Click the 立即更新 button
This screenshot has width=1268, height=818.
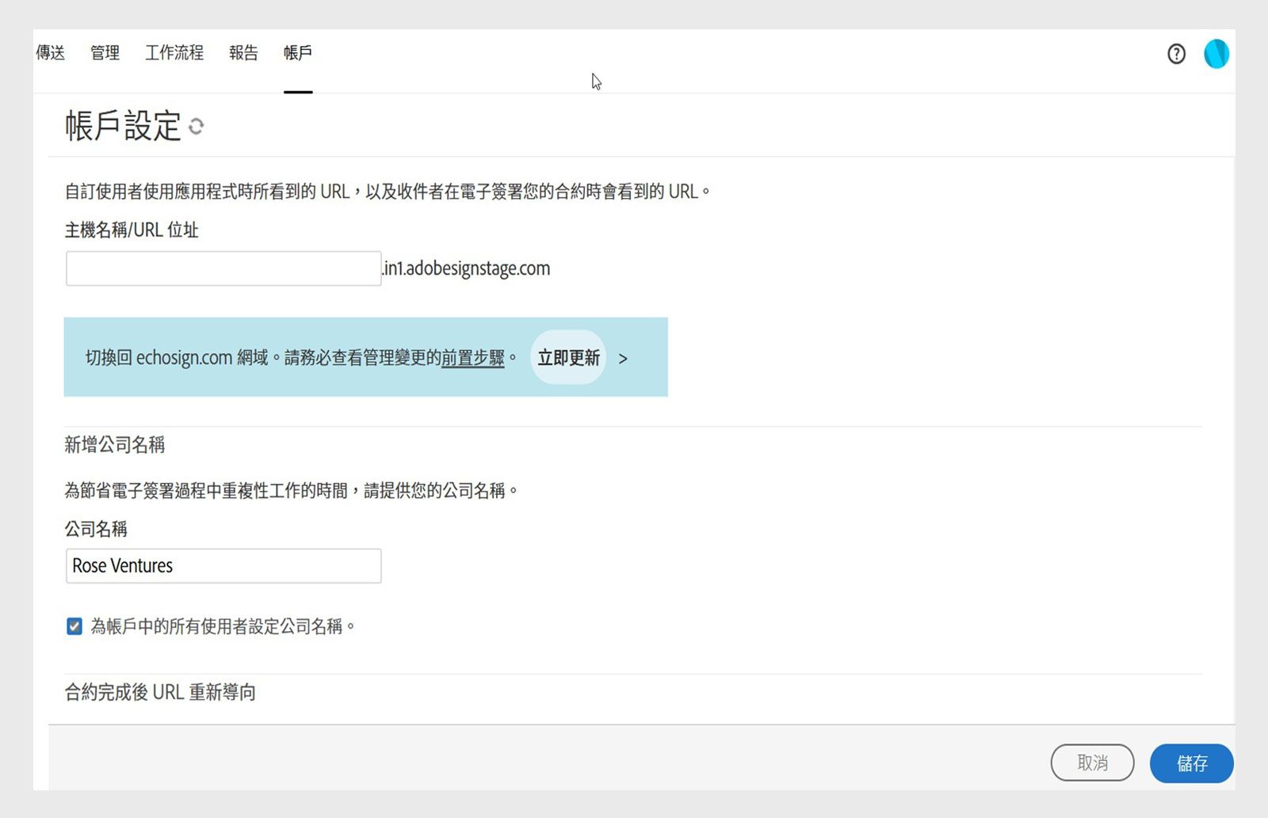tap(568, 357)
